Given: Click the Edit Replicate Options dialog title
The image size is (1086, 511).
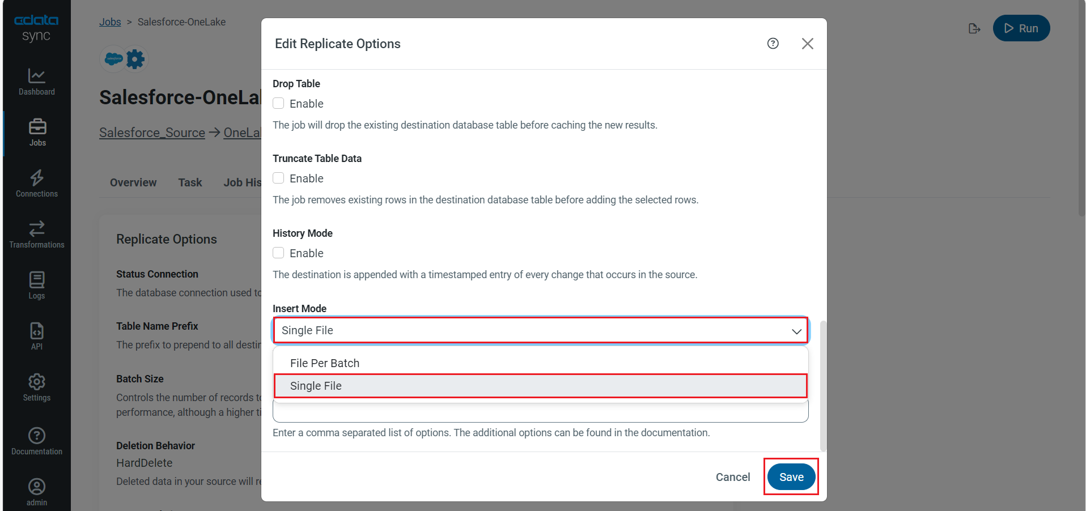Looking at the screenshot, I should tap(337, 44).
